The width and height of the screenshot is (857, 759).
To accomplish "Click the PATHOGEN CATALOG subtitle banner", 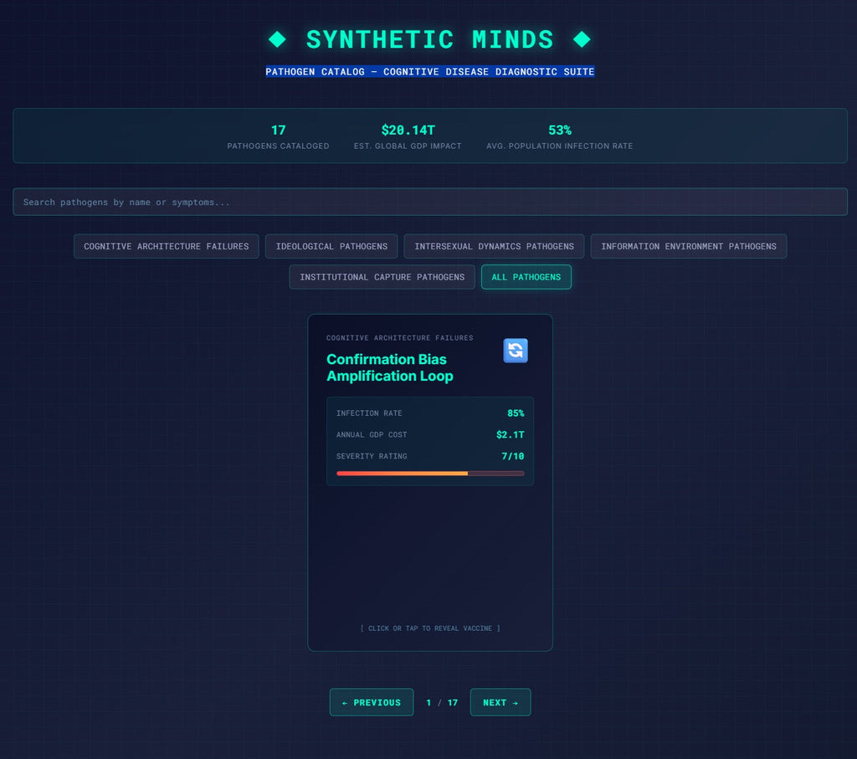I will click(x=429, y=72).
